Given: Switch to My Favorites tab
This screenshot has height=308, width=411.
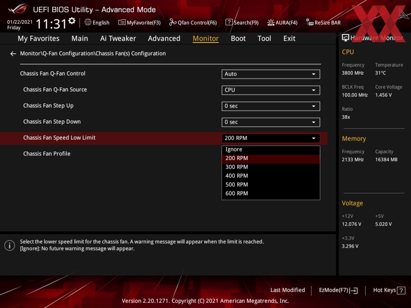Looking at the screenshot, I should pyautogui.click(x=38, y=38).
